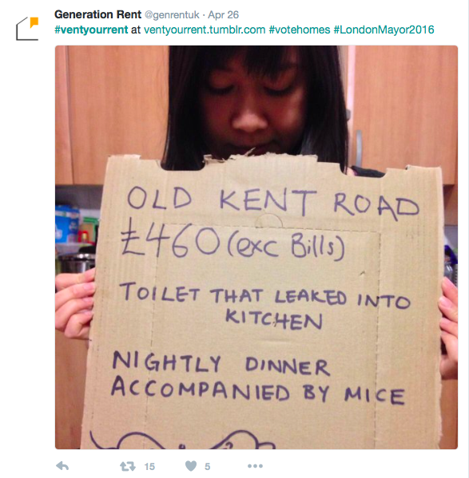Open the ventyourrent.tumblr.com link
The height and width of the screenshot is (478, 469).
[205, 30]
